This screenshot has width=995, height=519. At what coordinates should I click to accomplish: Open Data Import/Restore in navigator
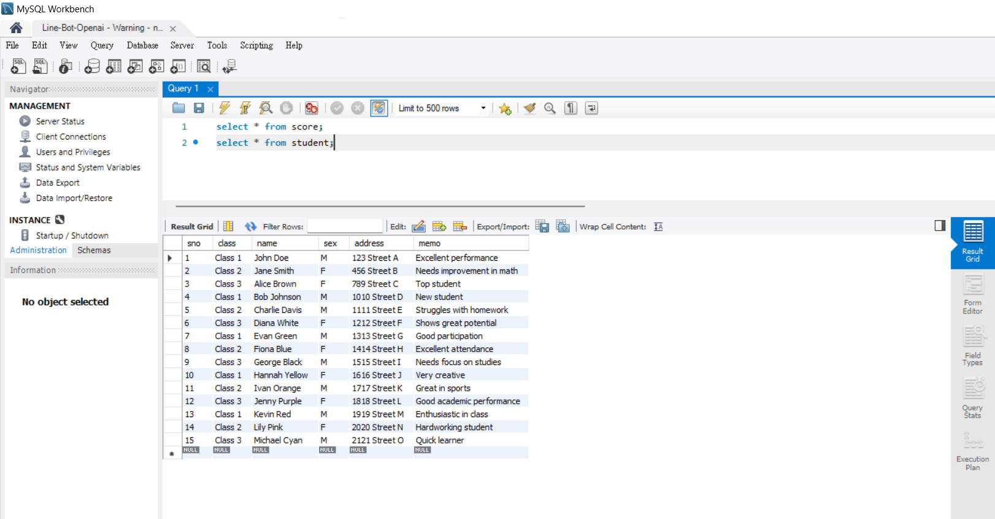74,198
